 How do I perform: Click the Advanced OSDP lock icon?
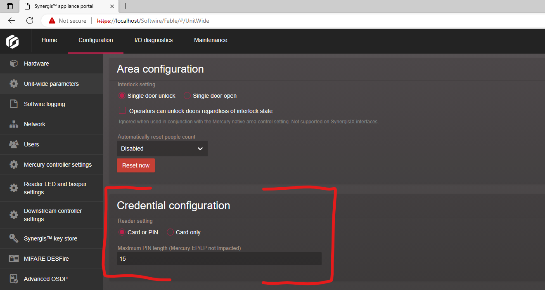tap(14, 279)
